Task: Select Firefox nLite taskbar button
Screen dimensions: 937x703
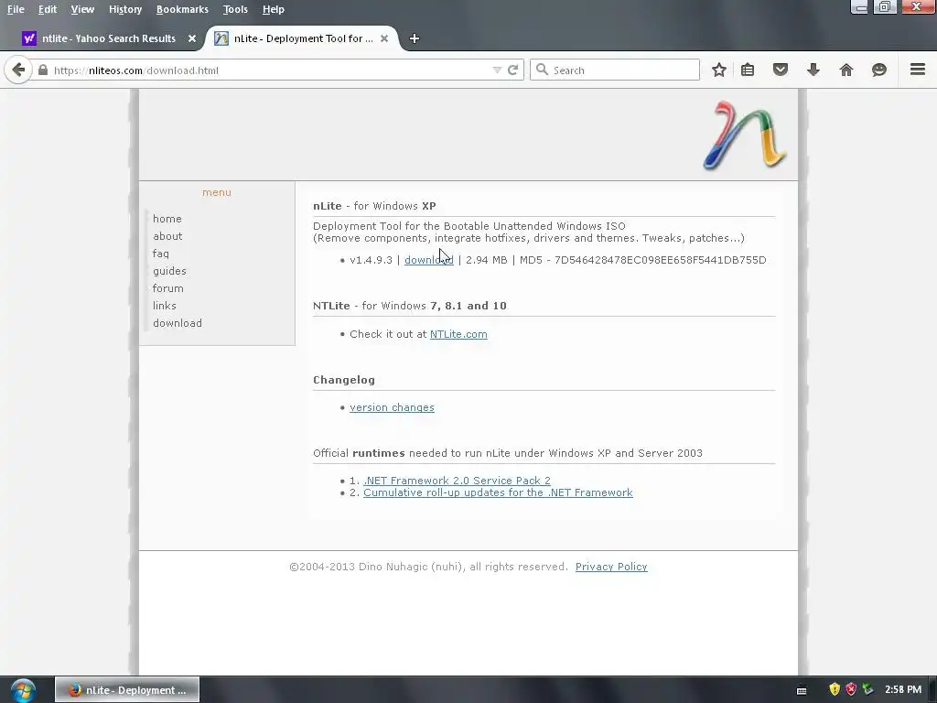Action: (127, 690)
